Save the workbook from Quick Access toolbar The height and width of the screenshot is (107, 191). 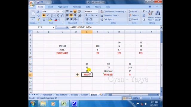click(38, 2)
